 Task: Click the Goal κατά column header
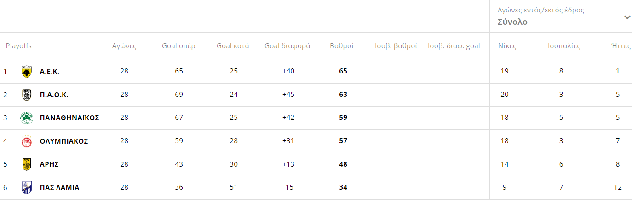(x=233, y=46)
